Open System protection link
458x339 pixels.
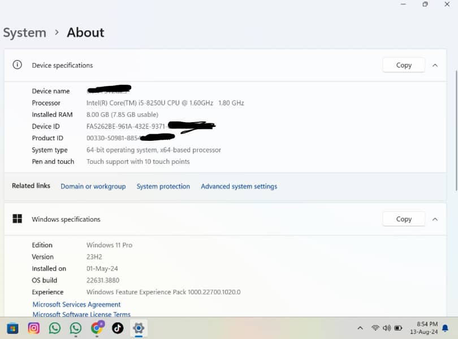[163, 186]
